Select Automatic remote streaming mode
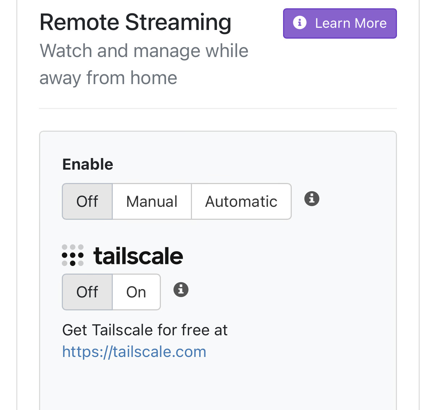 coord(241,201)
